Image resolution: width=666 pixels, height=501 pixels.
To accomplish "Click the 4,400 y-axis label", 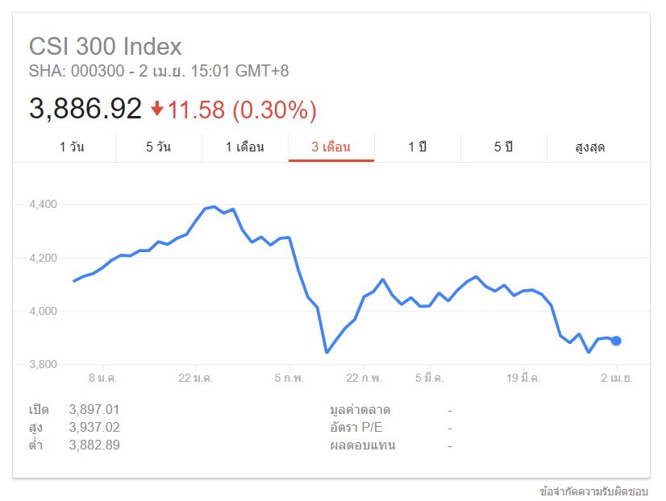I will tap(42, 205).
